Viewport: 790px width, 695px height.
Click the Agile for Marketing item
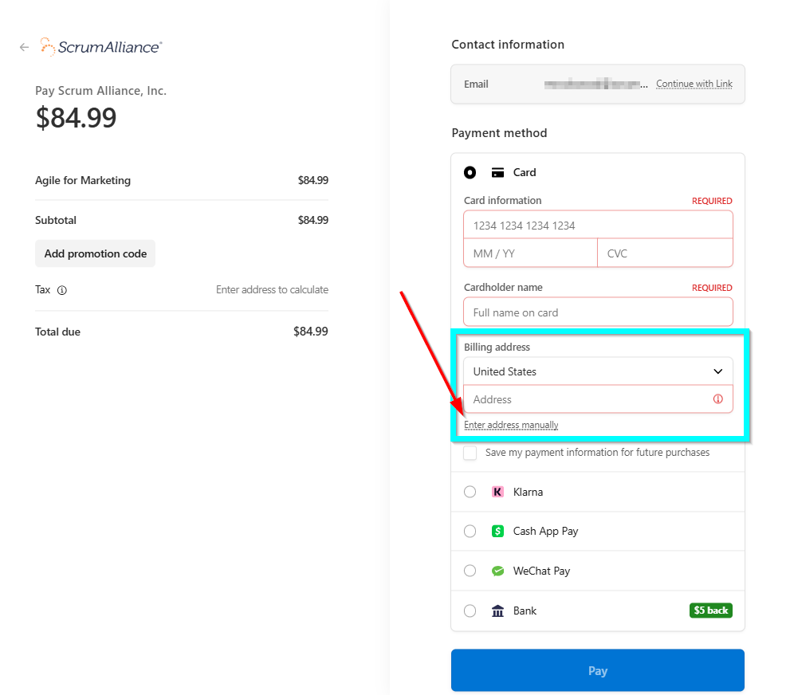pyautogui.click(x=83, y=180)
